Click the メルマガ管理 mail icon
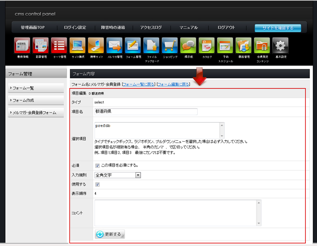317x246 pixels. coord(114,46)
